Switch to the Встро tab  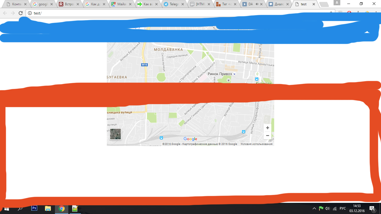[x=69, y=4]
